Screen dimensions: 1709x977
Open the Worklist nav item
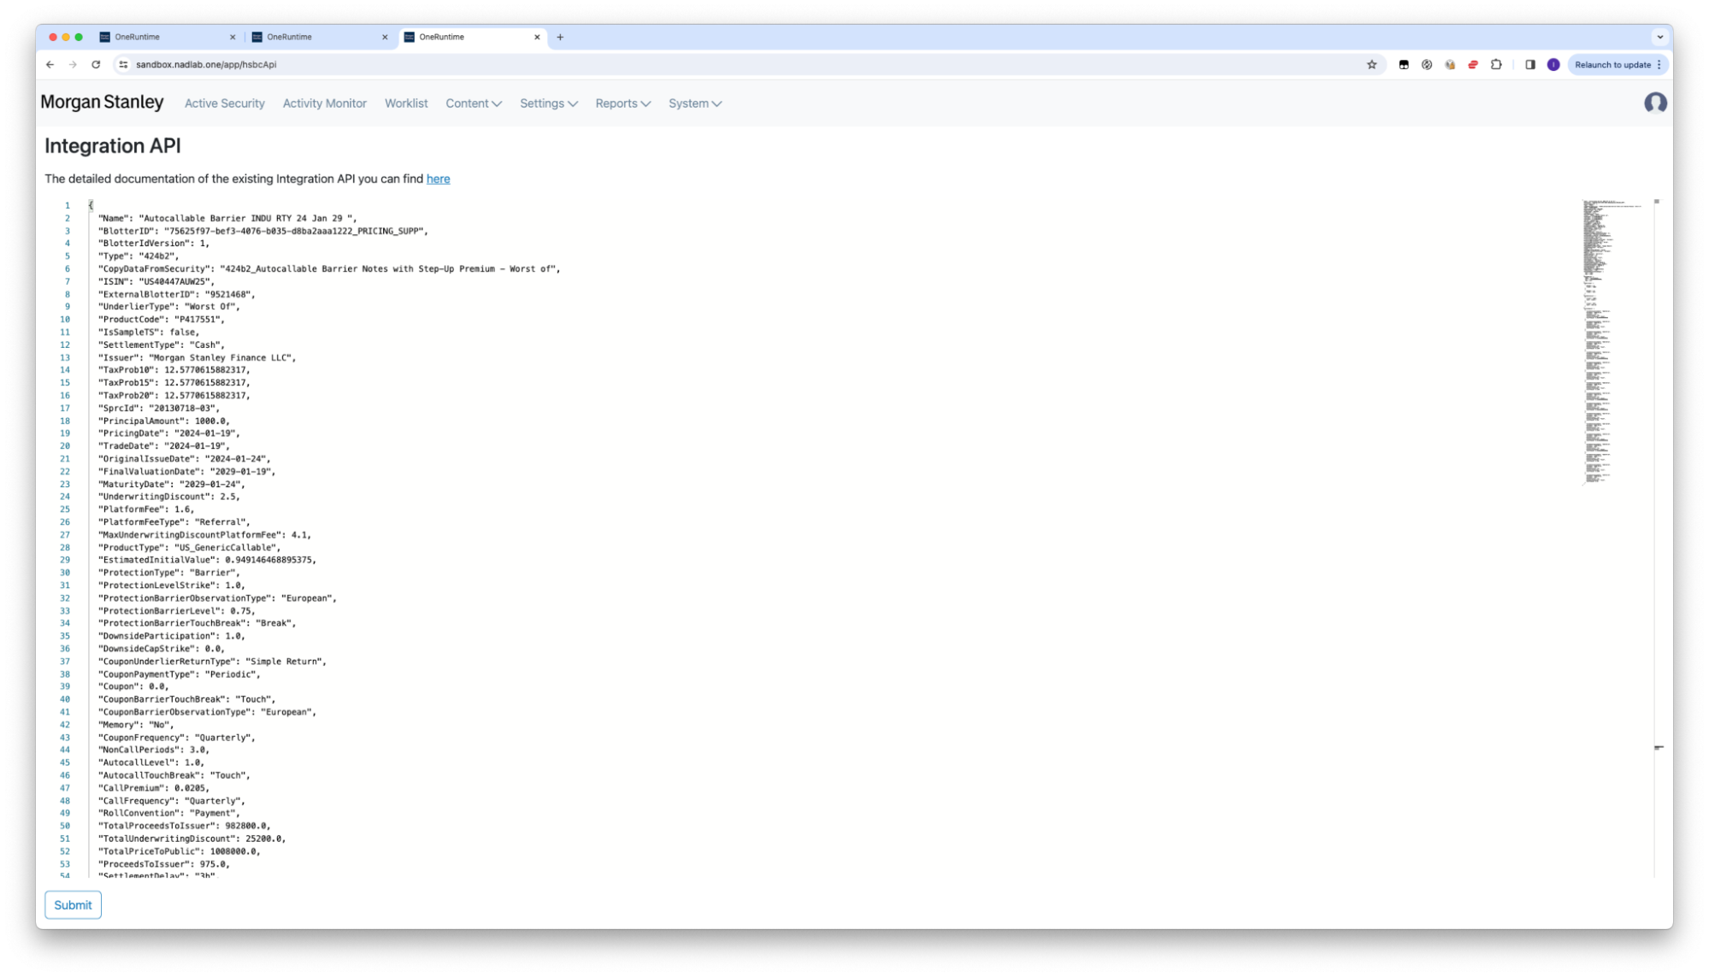pos(406,103)
